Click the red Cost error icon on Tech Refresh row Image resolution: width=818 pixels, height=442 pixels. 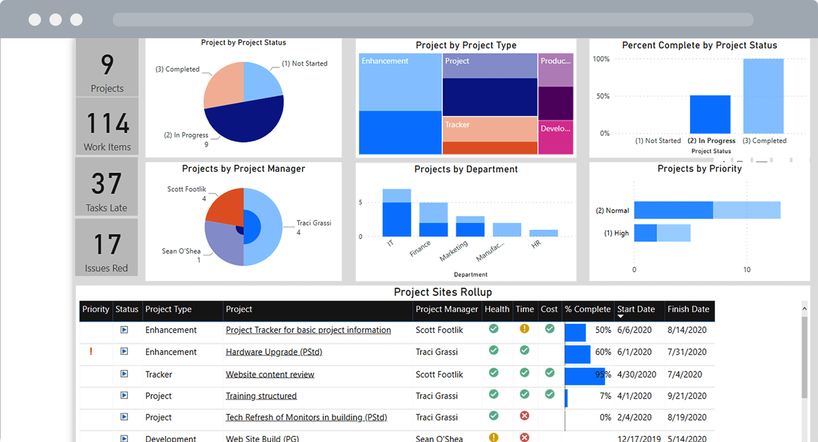click(x=524, y=416)
